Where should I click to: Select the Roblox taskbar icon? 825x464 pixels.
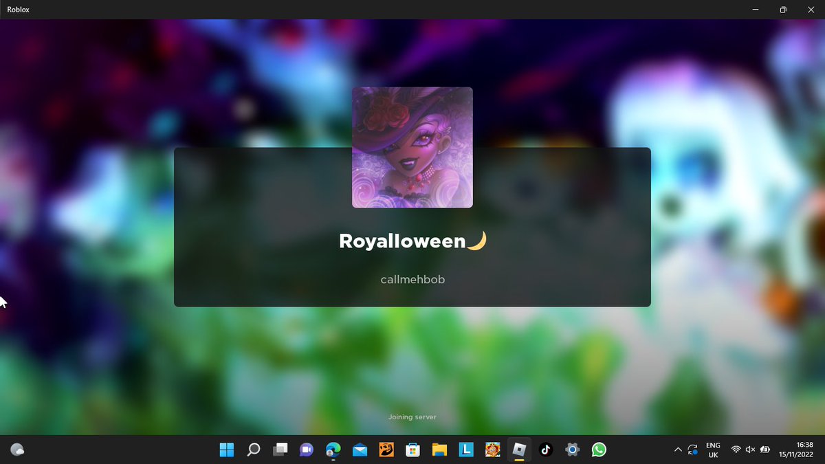coord(519,450)
